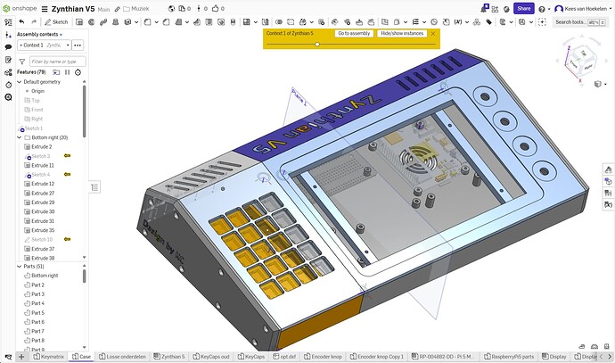Switch to the Keymatrix tab

(x=49, y=357)
